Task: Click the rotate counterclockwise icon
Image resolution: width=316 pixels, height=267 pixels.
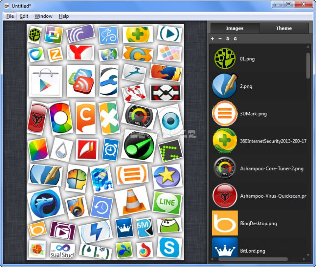Action: coord(228,39)
